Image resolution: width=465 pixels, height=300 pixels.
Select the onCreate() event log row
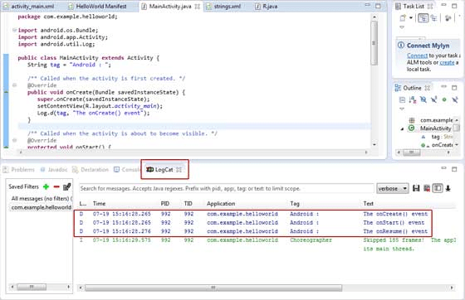[x=253, y=214]
